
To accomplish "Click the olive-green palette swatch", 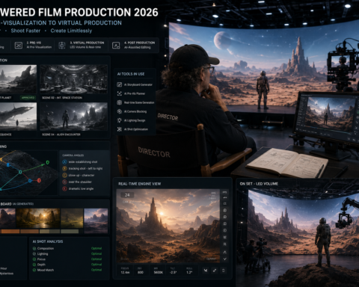I will (x=70, y=232).
